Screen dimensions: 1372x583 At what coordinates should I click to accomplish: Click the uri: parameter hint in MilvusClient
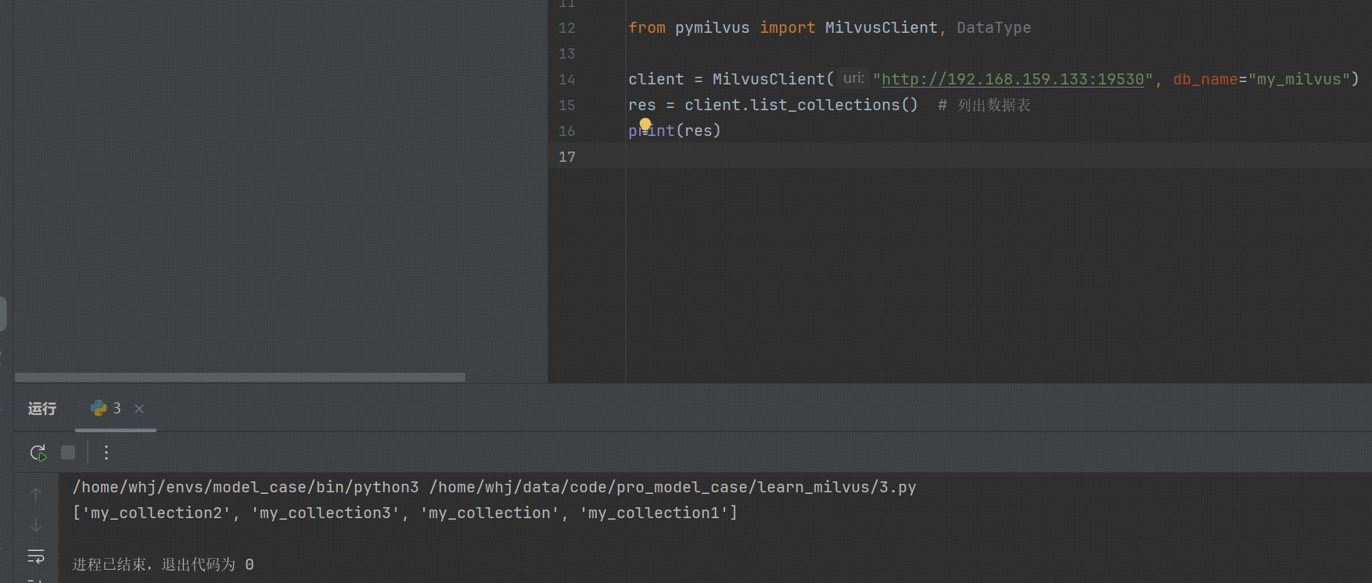tap(853, 79)
